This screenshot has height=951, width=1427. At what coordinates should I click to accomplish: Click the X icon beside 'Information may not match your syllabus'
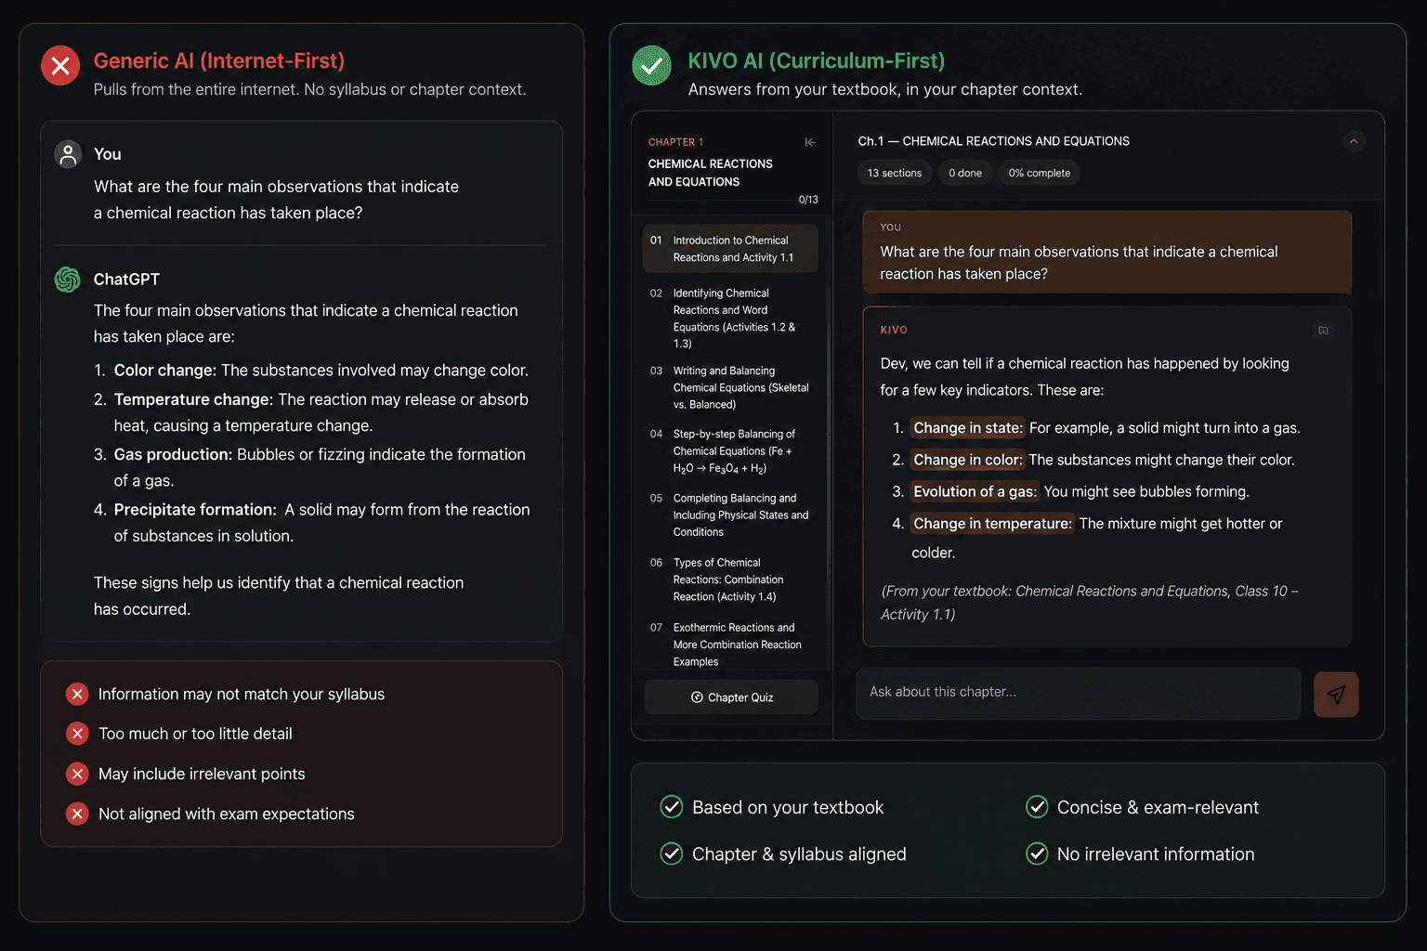pyautogui.click(x=77, y=694)
